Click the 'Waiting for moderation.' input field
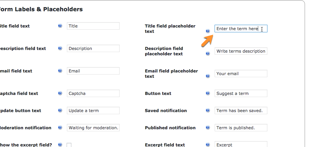 (x=93, y=128)
